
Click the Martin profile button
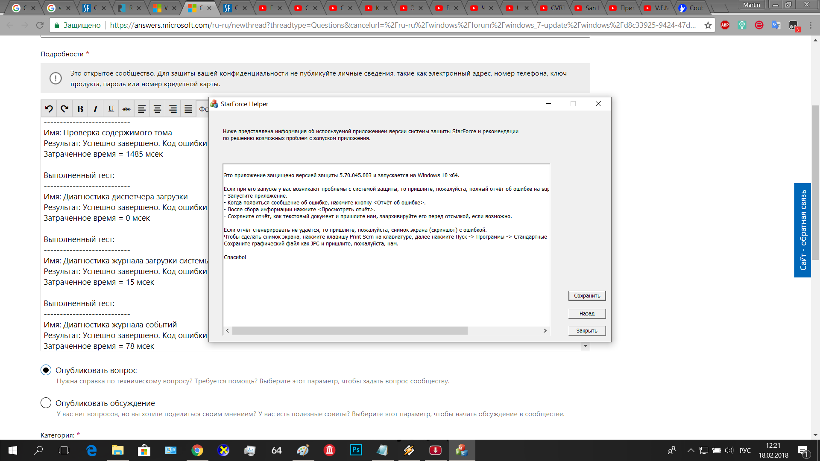click(x=751, y=5)
